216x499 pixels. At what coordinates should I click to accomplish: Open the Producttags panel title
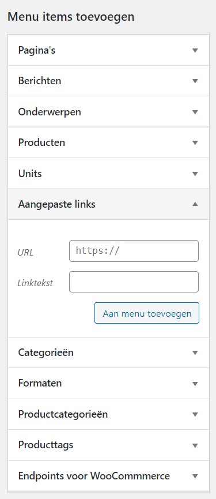click(x=46, y=445)
